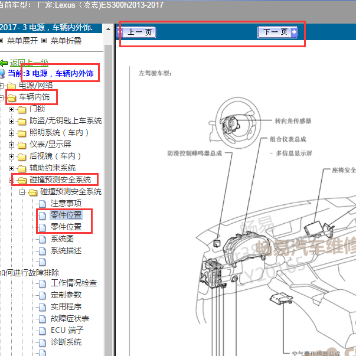Viewport: 356px width, 356px height.
Task: Click the document icon for 工作情况检查
Action: coord(43,283)
